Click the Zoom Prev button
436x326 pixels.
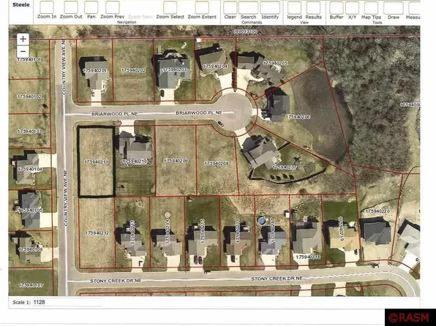coord(113,10)
